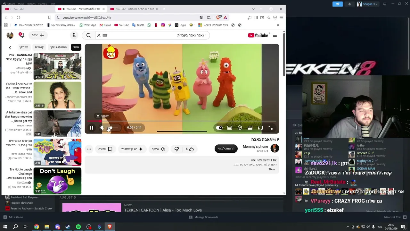Open the player settings gear
This screenshot has height=231, width=410.
[x=240, y=128]
